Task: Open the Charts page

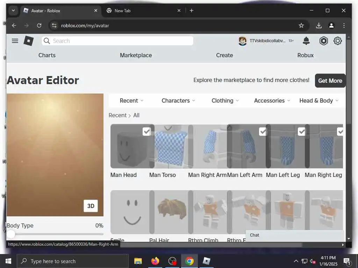Action: pos(47,55)
